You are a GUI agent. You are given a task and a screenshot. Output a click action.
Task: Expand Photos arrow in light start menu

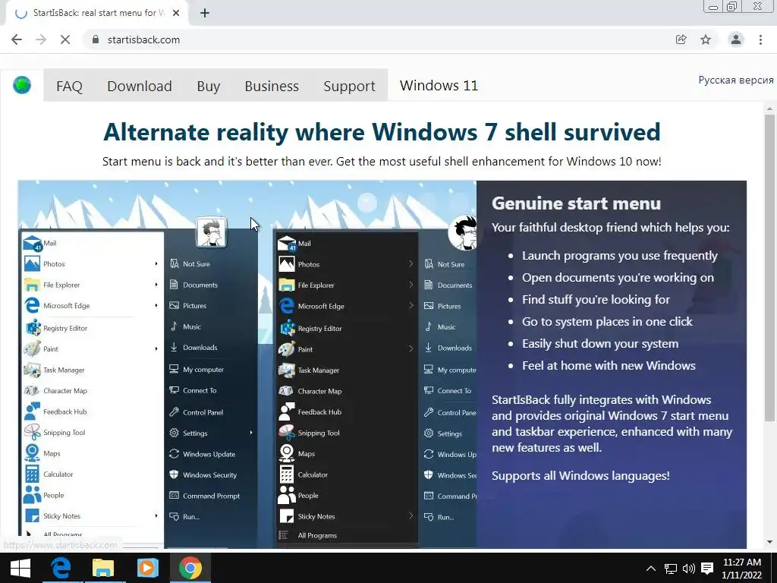[x=156, y=263]
